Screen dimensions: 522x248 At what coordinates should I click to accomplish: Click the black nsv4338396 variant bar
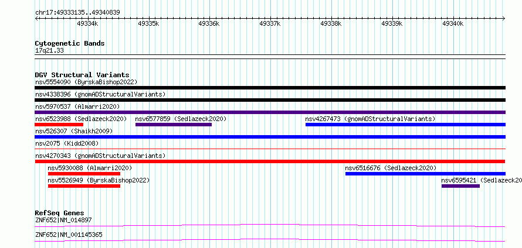[x=270, y=100]
